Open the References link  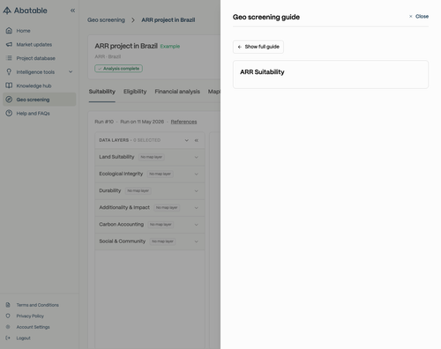coord(183,122)
